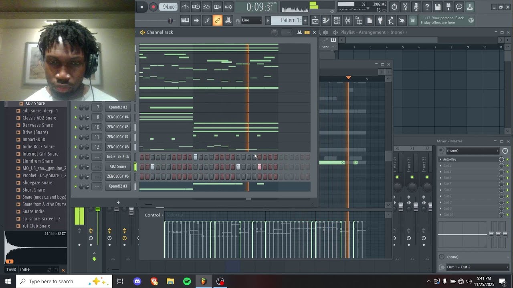The image size is (513, 288).
Task: Mute the AD2 Snare channel
Action: (75, 166)
